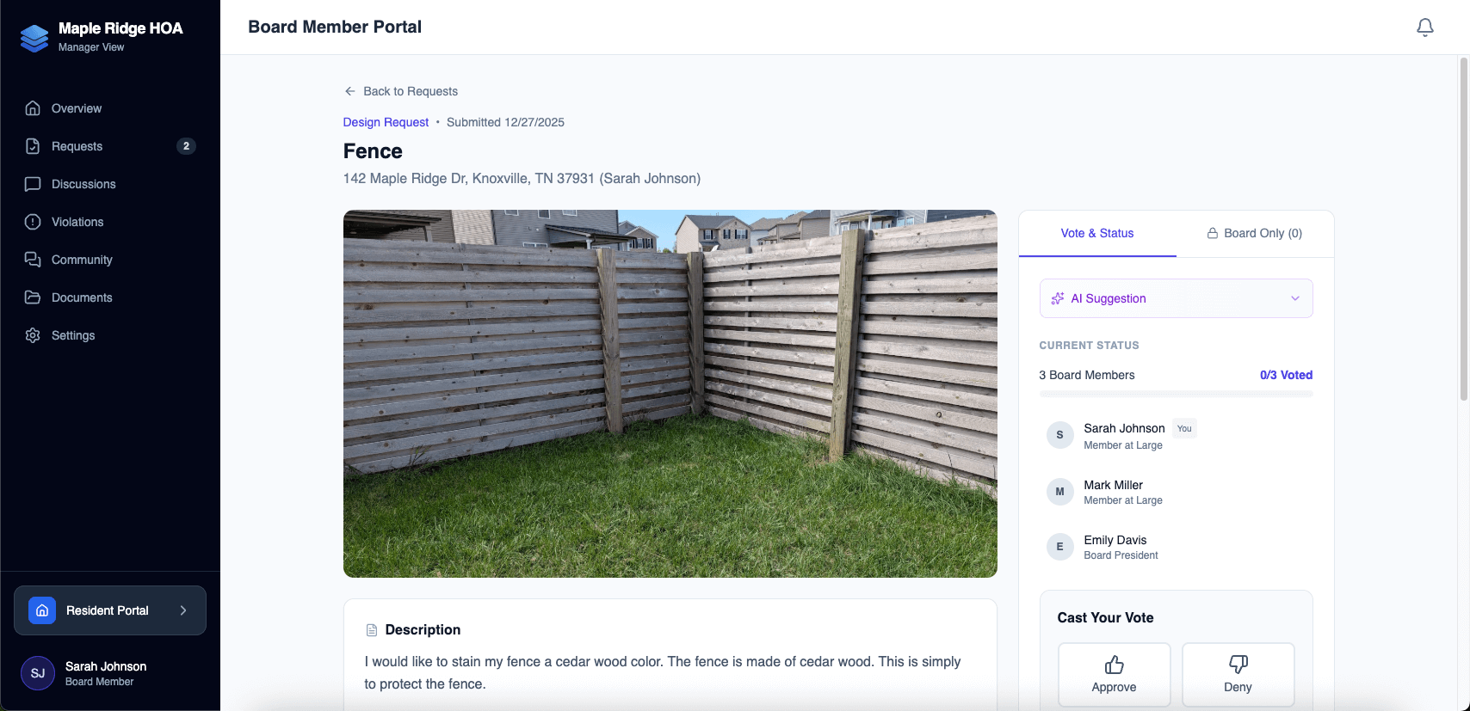The width and height of the screenshot is (1470, 711).
Task: Click the Cast Your Vote heading
Action: (x=1105, y=617)
